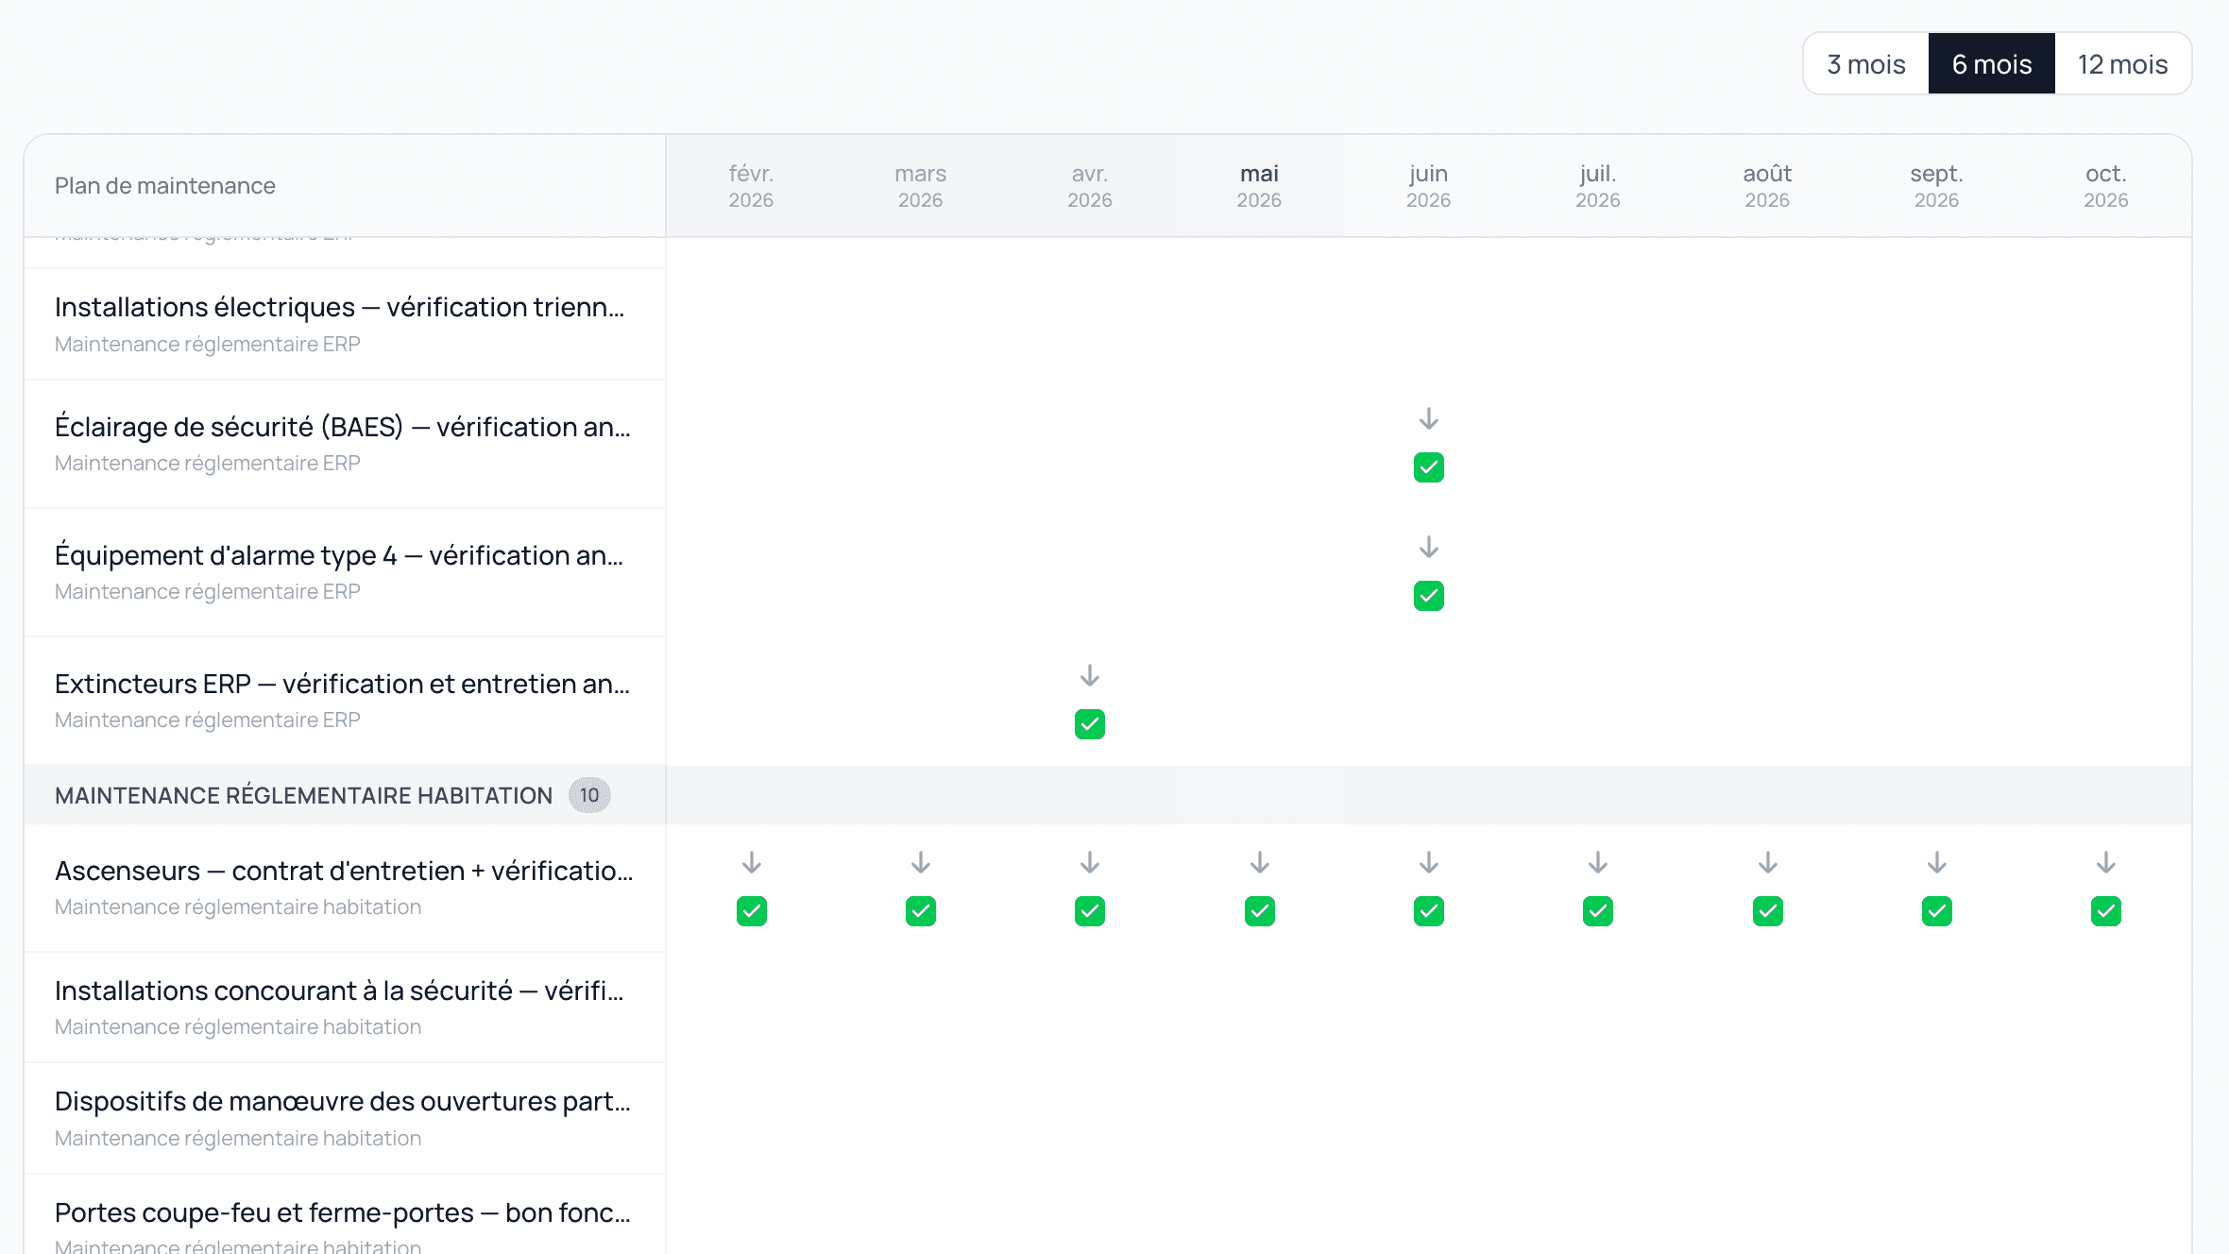Toggle Ascenseurs checkbox for juil. 2026
The image size is (2229, 1254).
[1598, 911]
